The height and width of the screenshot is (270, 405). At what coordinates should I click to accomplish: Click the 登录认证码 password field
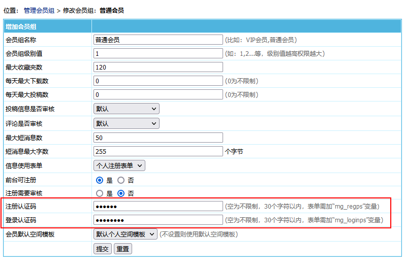[x=158, y=220]
